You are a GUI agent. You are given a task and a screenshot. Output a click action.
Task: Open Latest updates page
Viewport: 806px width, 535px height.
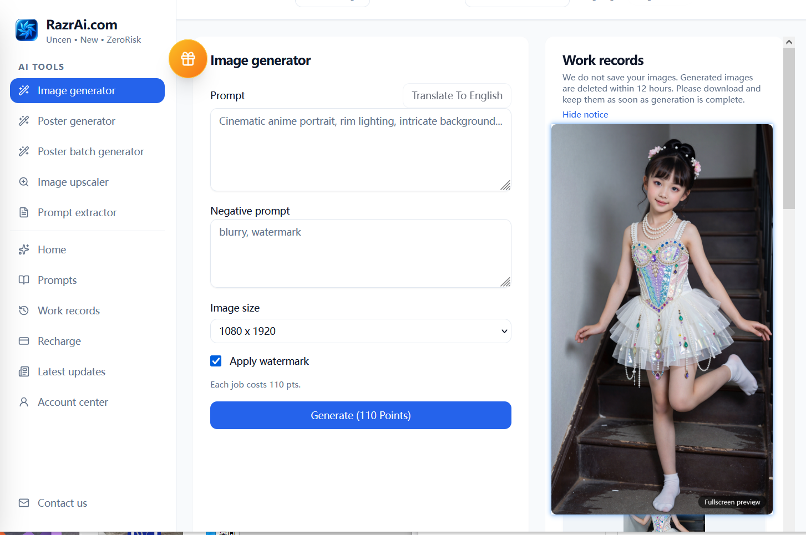(x=72, y=371)
